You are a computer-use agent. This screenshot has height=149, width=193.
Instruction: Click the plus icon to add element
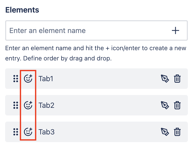[x=176, y=31]
